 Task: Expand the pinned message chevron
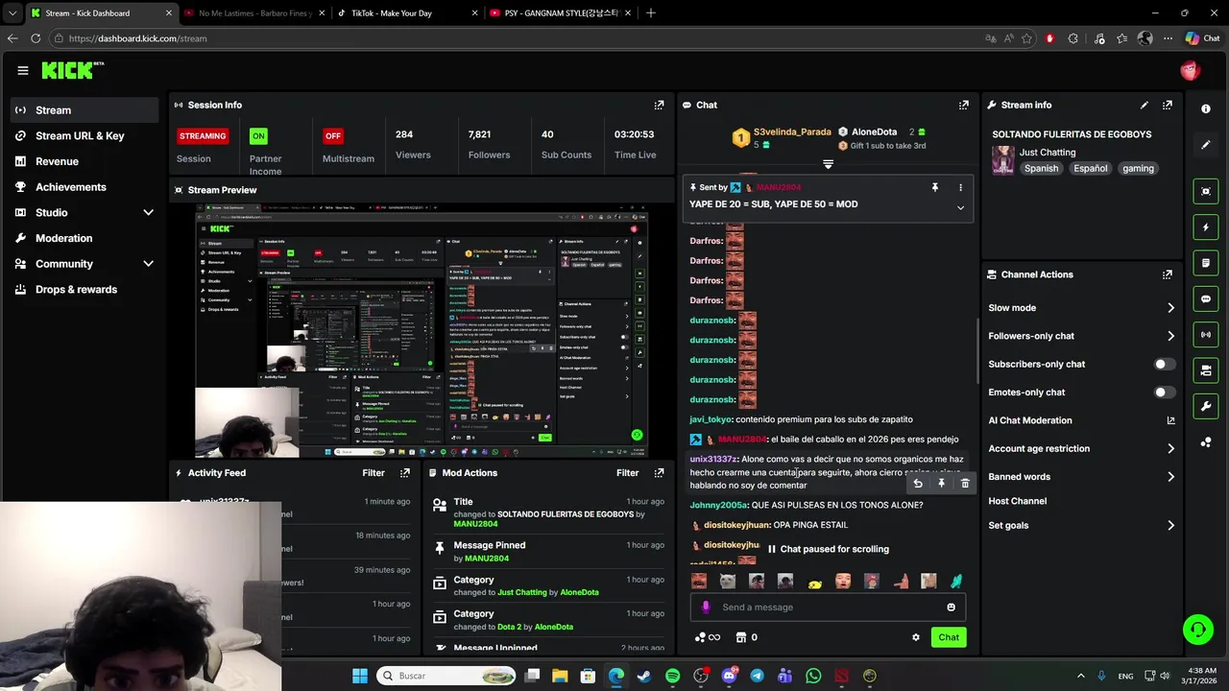(960, 207)
